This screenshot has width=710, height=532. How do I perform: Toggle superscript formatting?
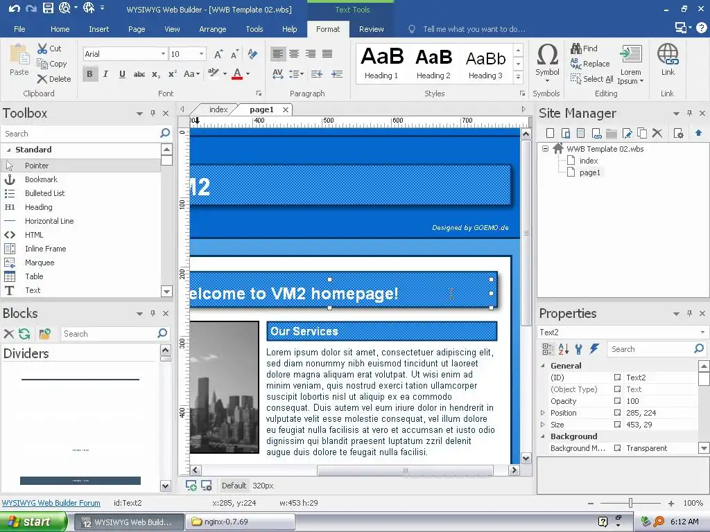pyautogui.click(x=173, y=73)
